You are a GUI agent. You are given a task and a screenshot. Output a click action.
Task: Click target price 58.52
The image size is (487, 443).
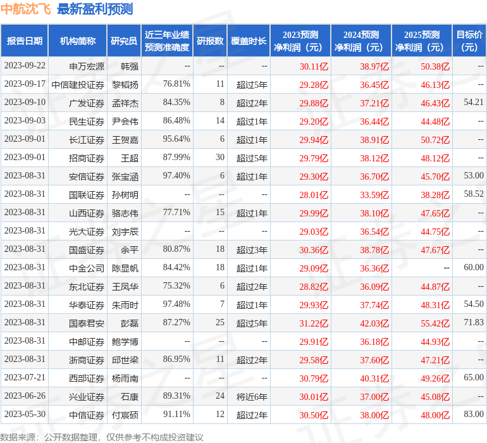click(x=474, y=194)
